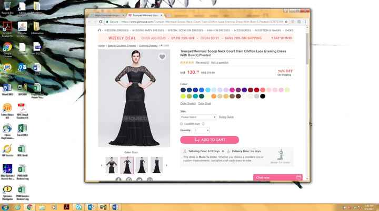Open Special Occasion Dresses nav menu
379x211 pixels.
point(185,30)
